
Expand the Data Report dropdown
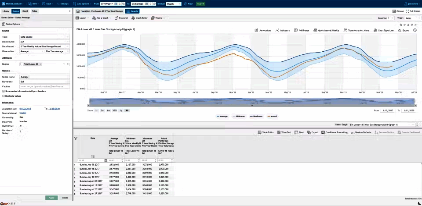pyautogui.click(x=44, y=46)
